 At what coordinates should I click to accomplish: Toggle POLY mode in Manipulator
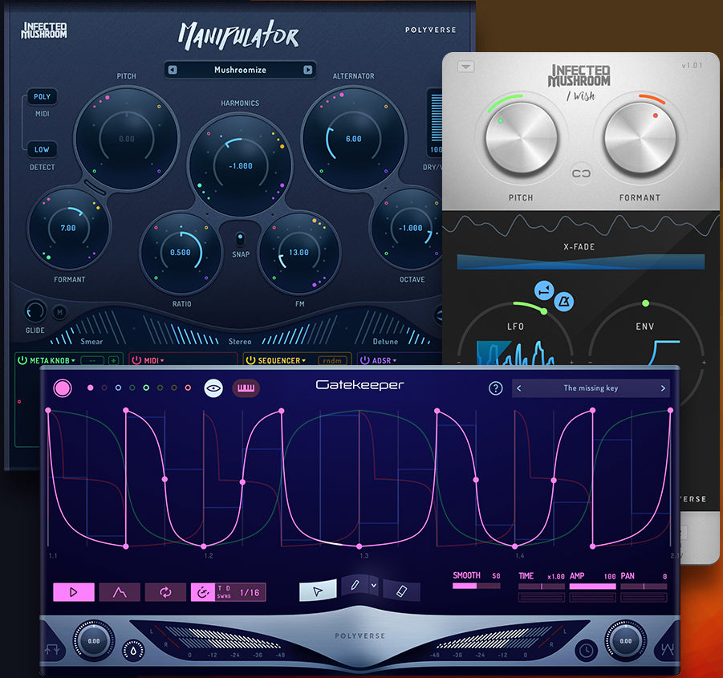click(41, 96)
